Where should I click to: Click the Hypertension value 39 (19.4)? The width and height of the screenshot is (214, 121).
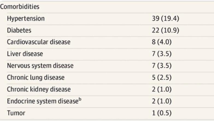[x=165, y=19]
